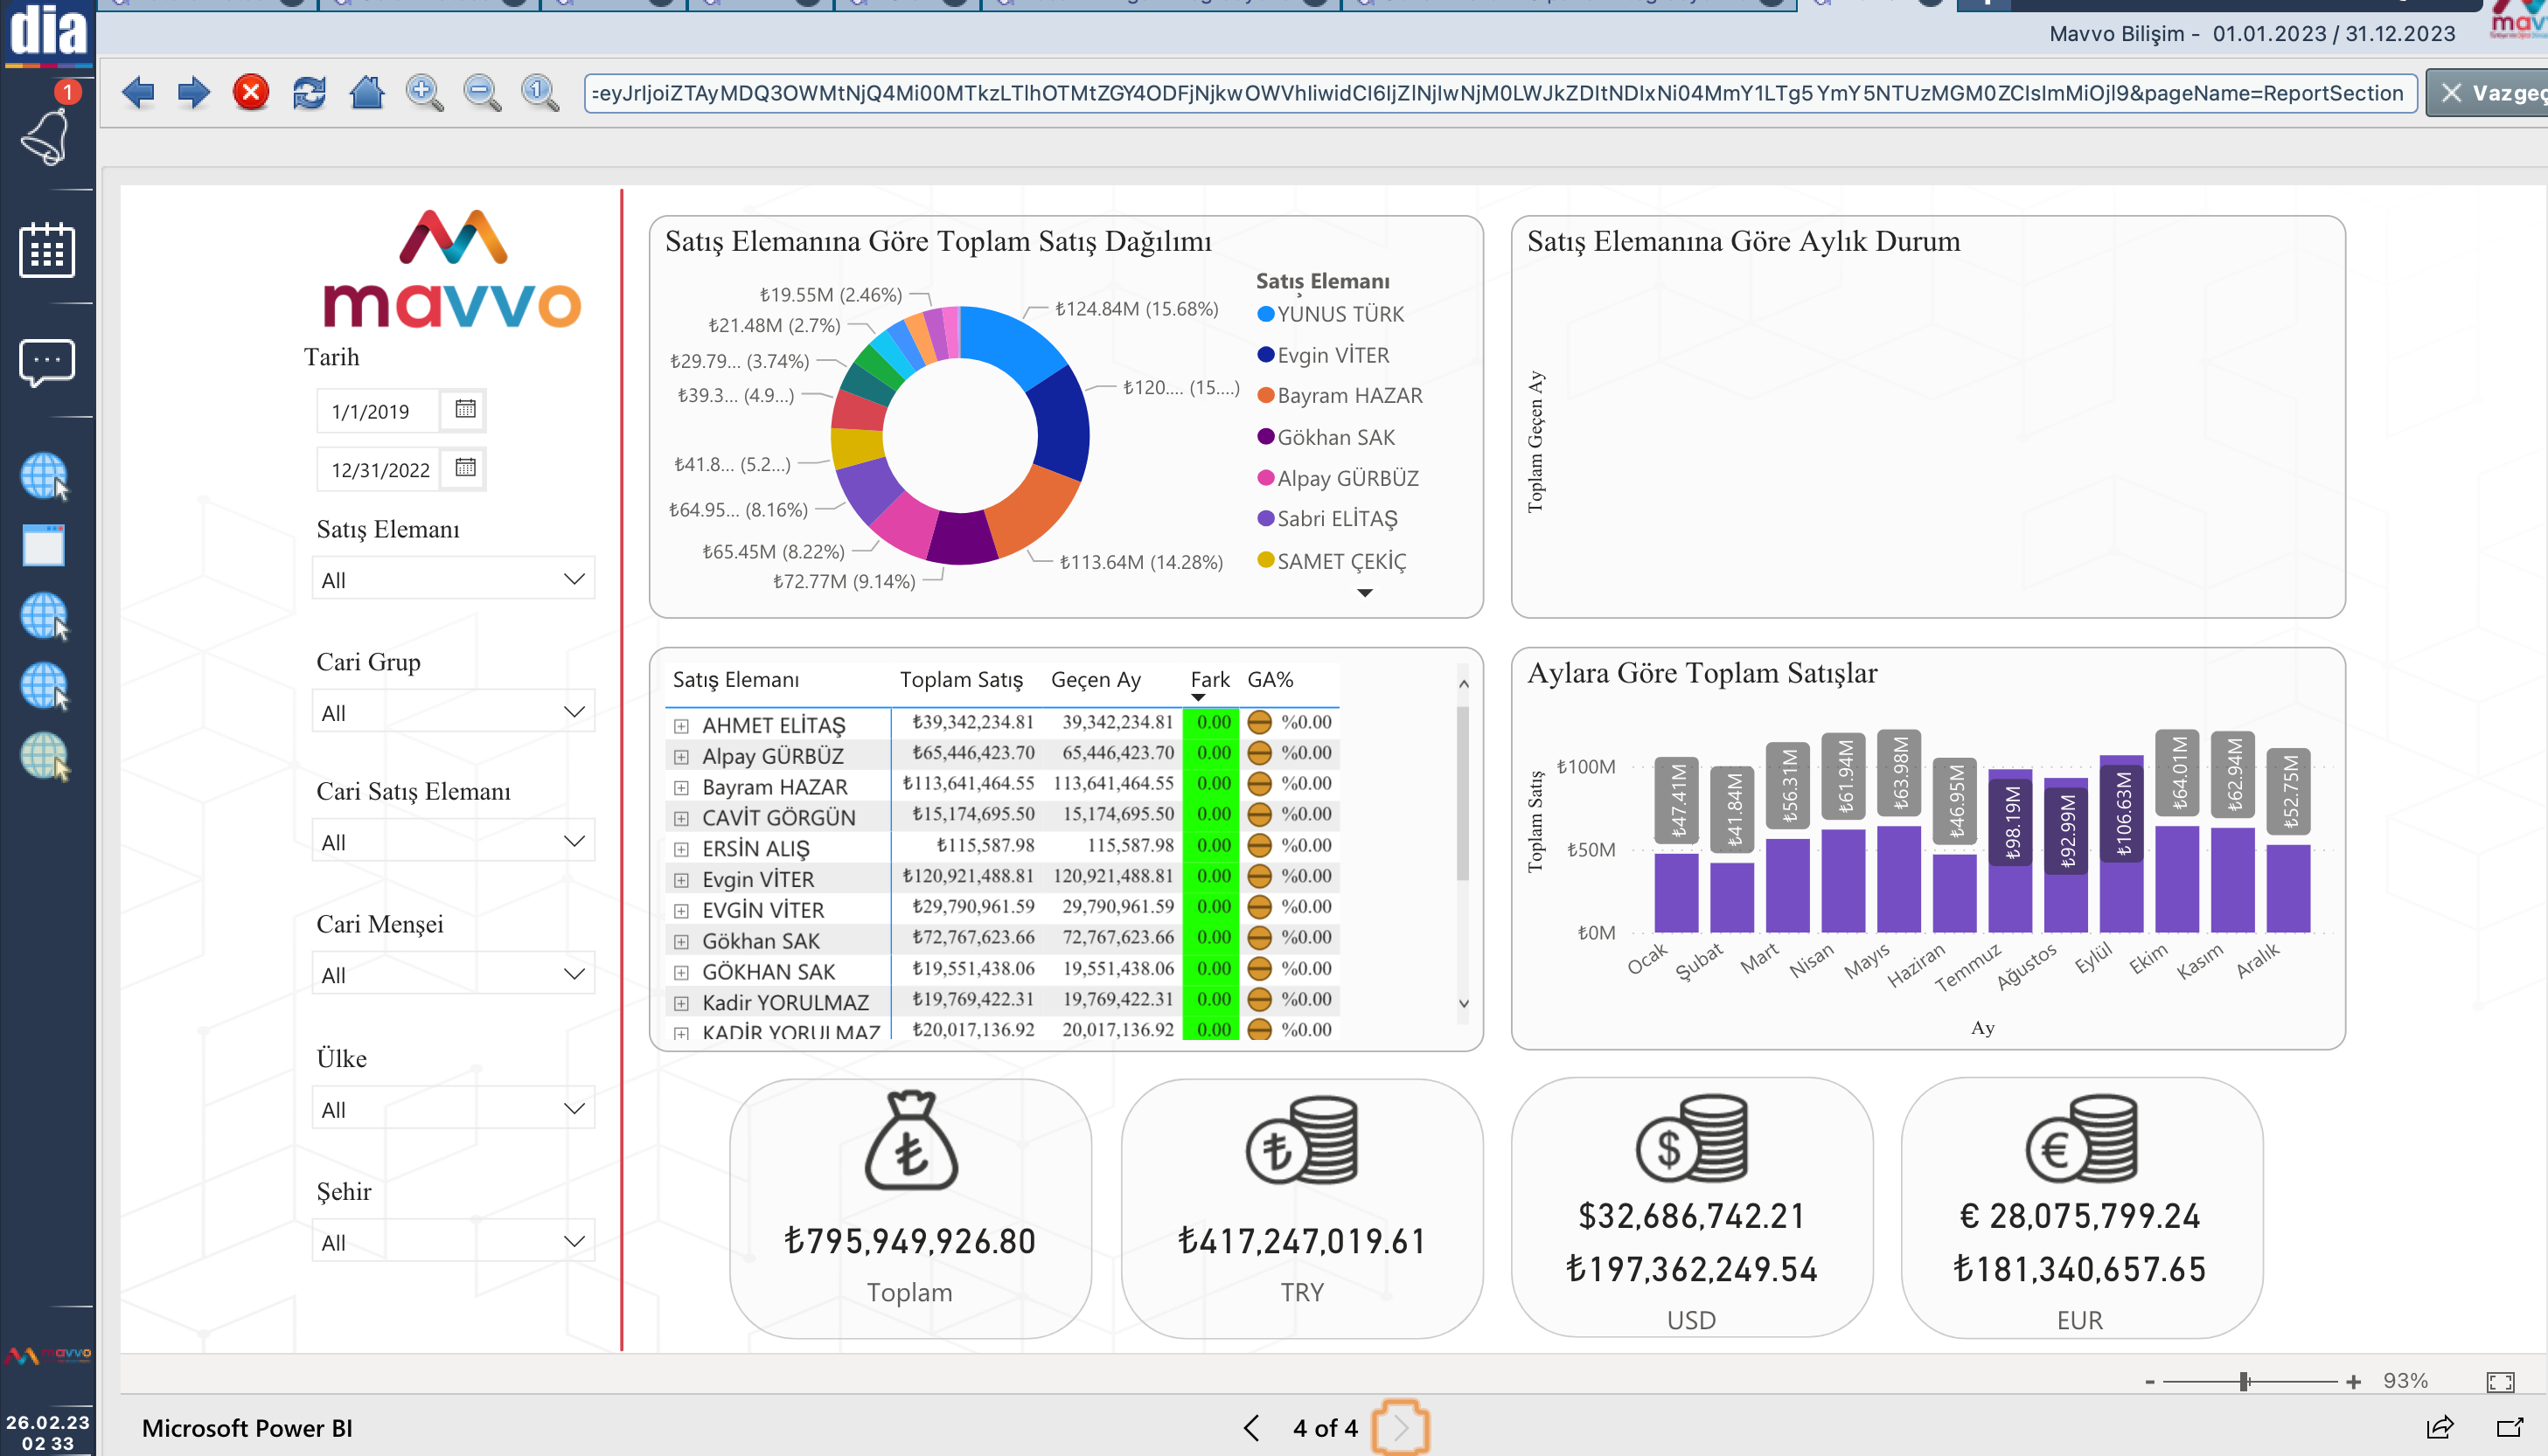Open the Satış Elemanı filter dropdown
Image resolution: width=2548 pixels, height=1456 pixels.
click(453, 579)
